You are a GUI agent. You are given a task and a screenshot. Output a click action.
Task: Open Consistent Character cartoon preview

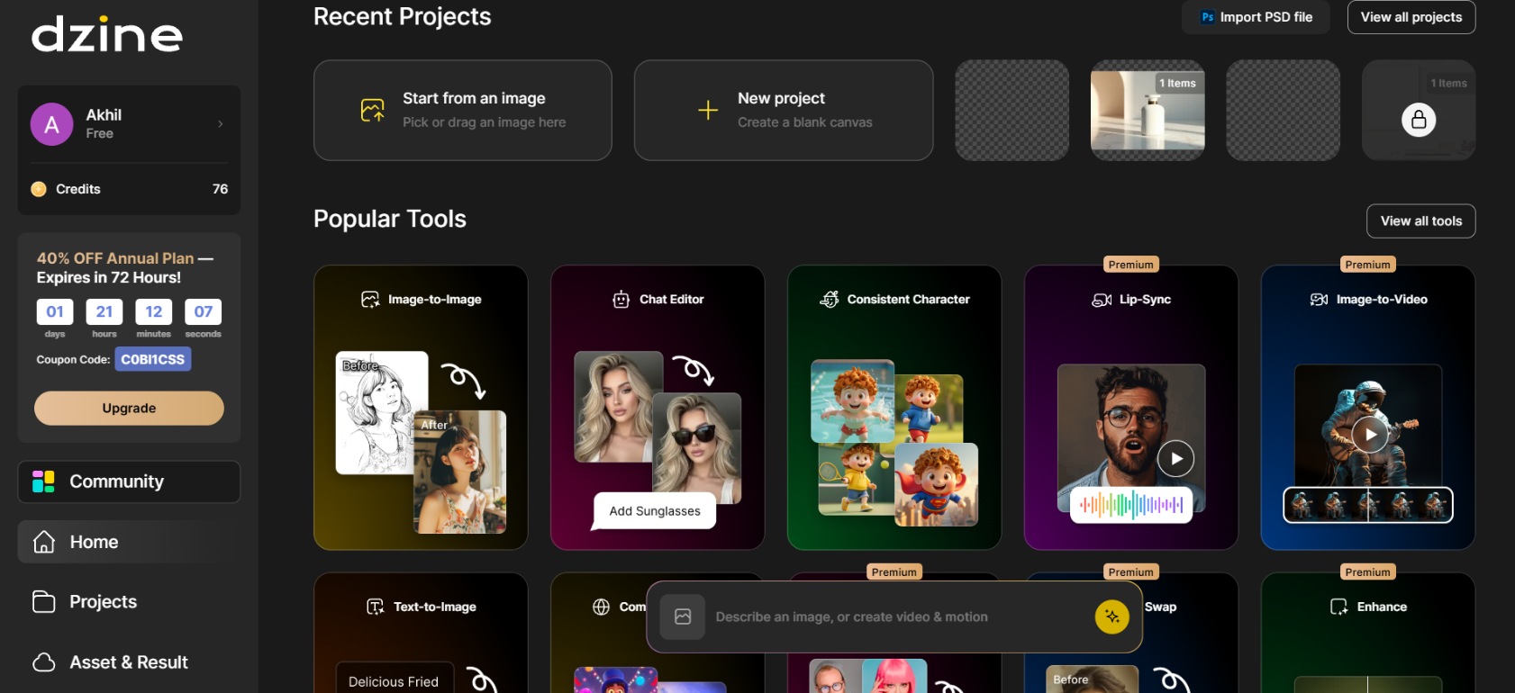point(894,443)
